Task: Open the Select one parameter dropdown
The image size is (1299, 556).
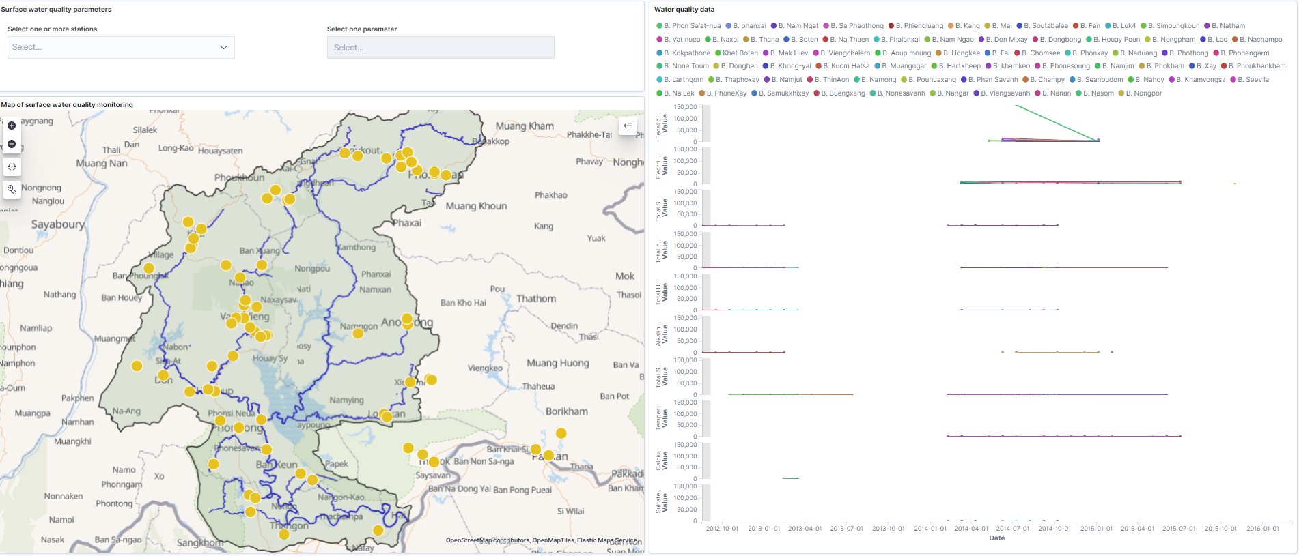Action: pyautogui.click(x=441, y=47)
